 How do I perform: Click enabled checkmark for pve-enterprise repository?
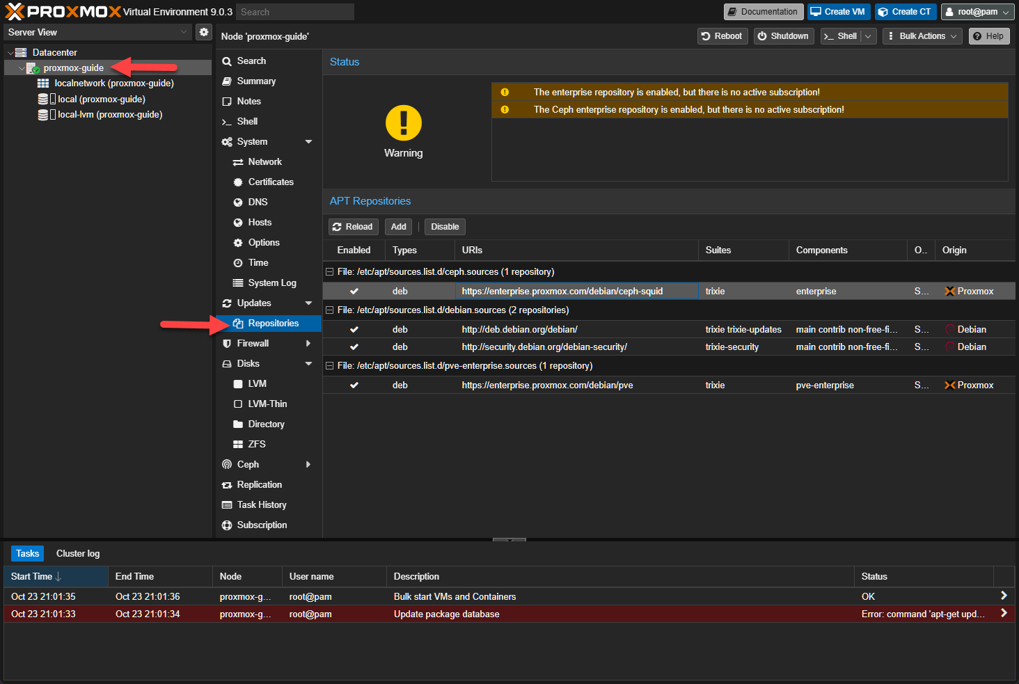click(x=354, y=385)
